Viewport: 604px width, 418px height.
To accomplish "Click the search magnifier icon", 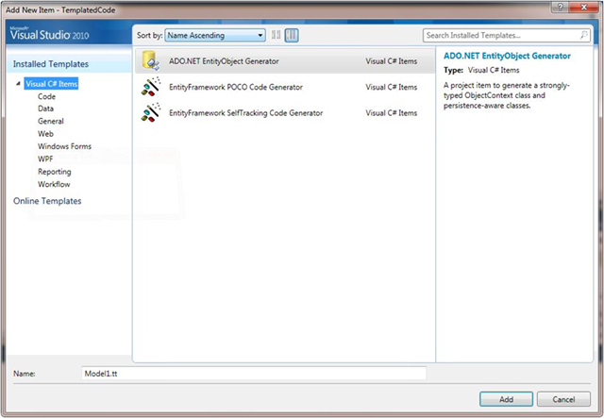I will click(x=584, y=35).
